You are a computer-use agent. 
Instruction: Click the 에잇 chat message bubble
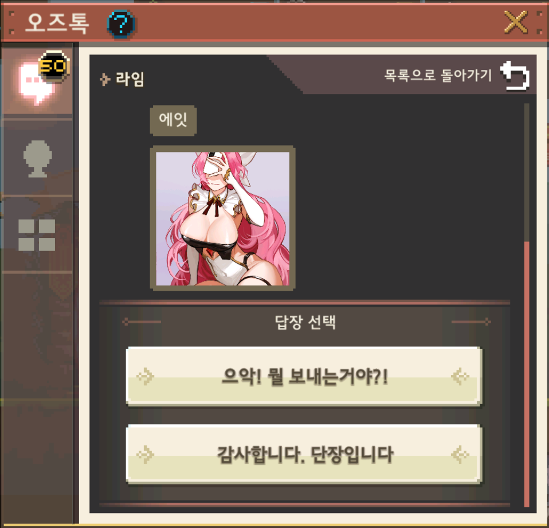click(x=173, y=120)
